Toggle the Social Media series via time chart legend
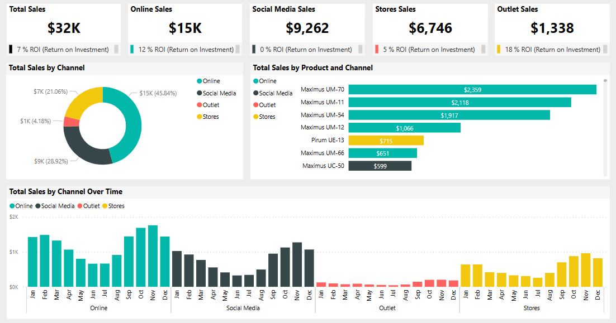 click(37, 206)
